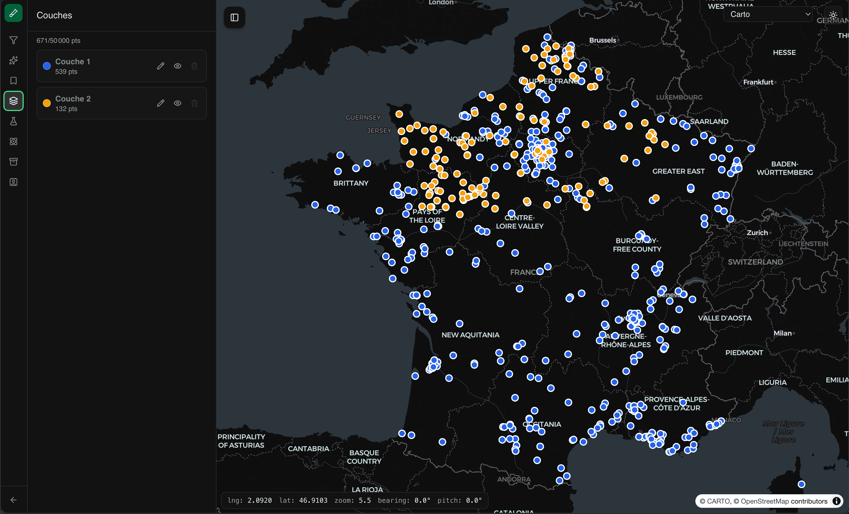Edit Couche 1 with the pencil icon
This screenshot has width=849, height=514.
point(161,66)
